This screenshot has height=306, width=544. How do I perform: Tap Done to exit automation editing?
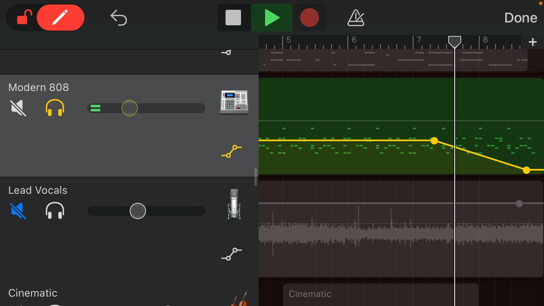click(521, 18)
